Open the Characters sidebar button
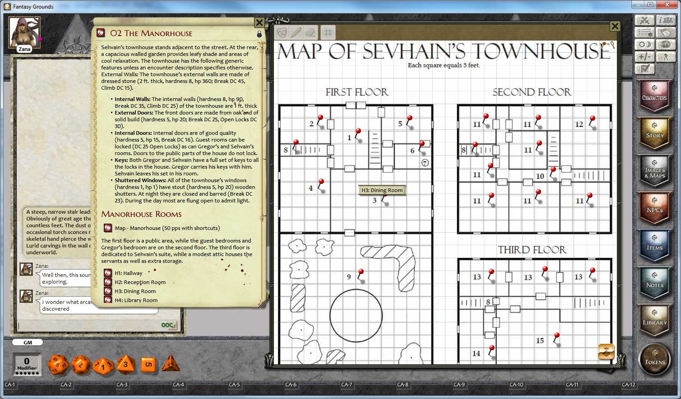The image size is (681, 399). [654, 96]
